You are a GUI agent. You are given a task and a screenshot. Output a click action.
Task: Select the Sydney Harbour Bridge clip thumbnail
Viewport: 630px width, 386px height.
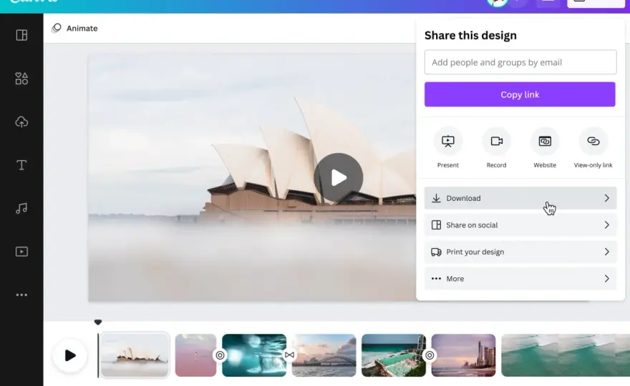(324, 355)
